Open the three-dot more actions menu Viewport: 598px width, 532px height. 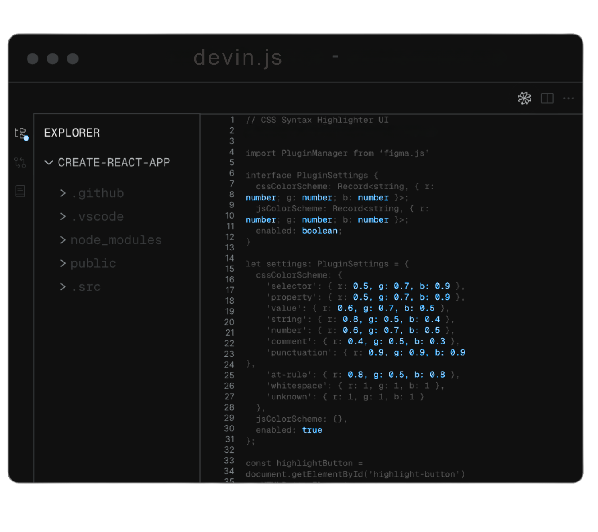coord(568,98)
